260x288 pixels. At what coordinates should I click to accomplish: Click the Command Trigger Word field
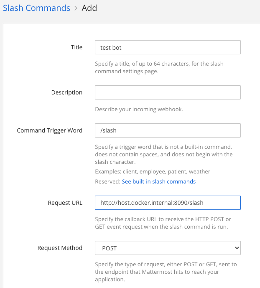[x=168, y=130]
